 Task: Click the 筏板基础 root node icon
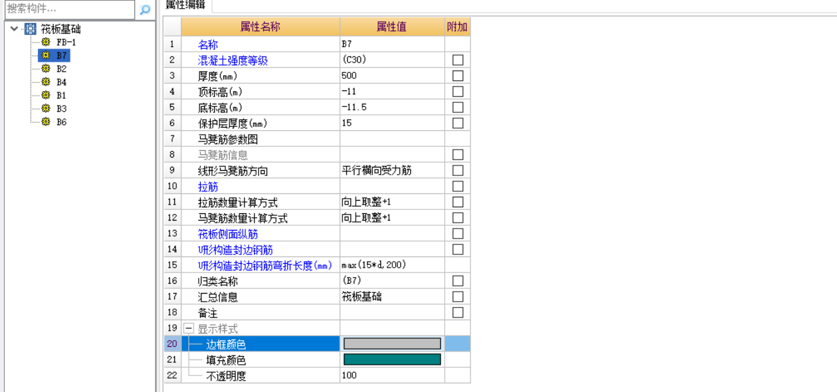pos(30,29)
